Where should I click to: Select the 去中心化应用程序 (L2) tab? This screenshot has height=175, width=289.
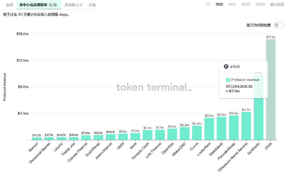[x=38, y=5]
